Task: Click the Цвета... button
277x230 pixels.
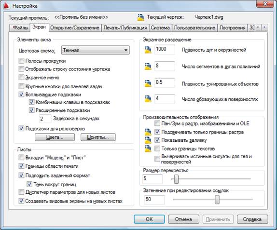Action: point(55,137)
